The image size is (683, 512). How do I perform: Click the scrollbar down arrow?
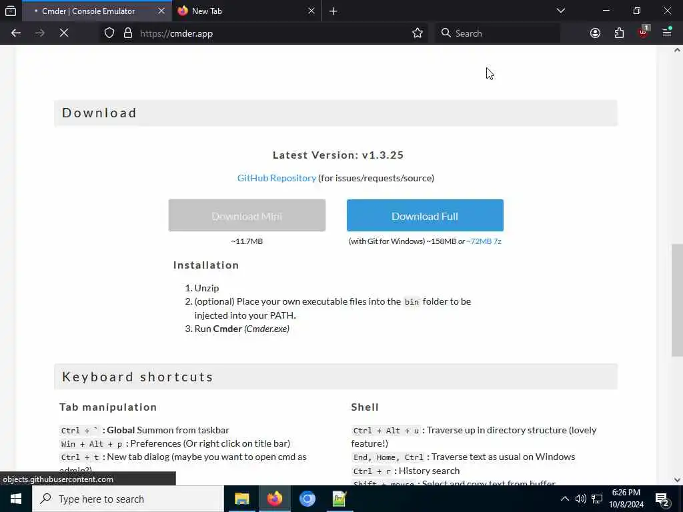pos(677,480)
